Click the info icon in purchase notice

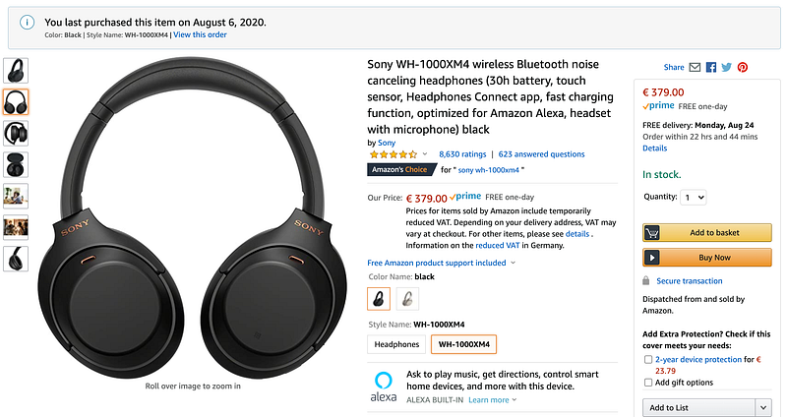click(x=28, y=22)
